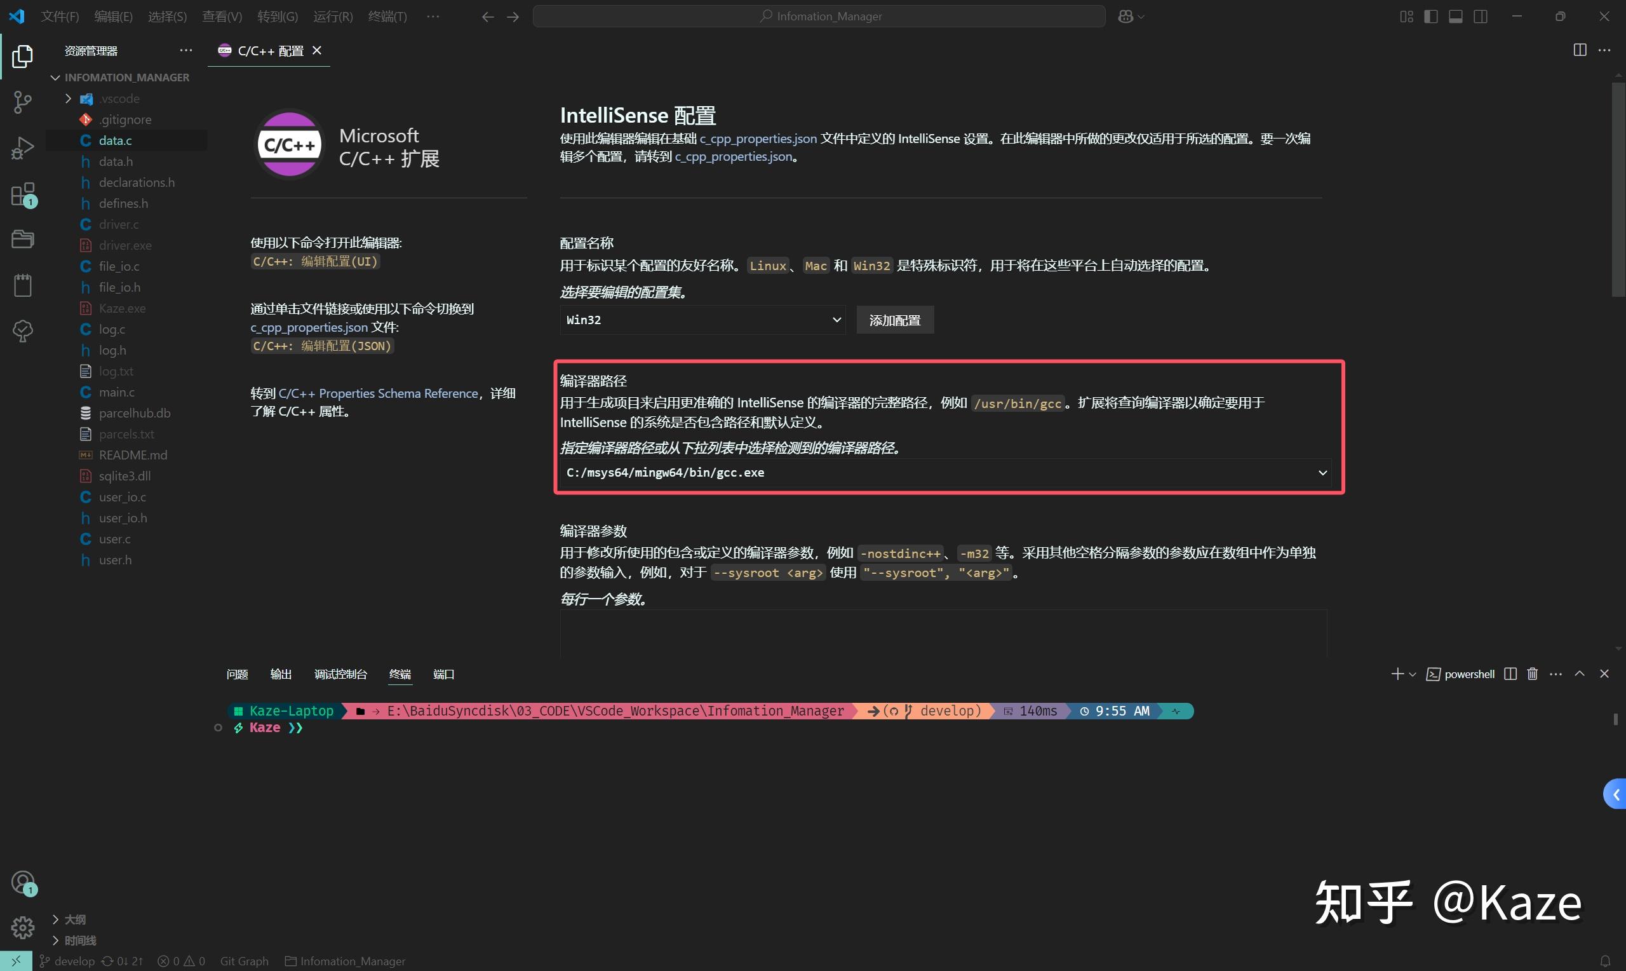Open the 编辑(E) menu
The width and height of the screenshot is (1626, 971).
[x=113, y=17]
